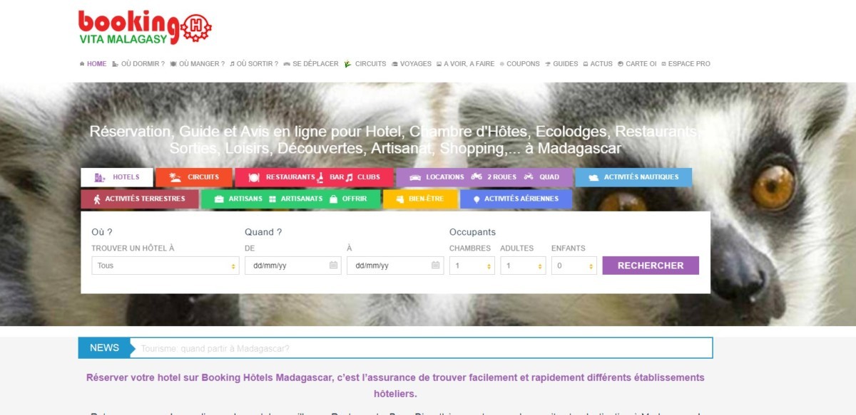Click the balloon icon on Activités Aériennes tab
The height and width of the screenshot is (415, 856).
[477, 199]
